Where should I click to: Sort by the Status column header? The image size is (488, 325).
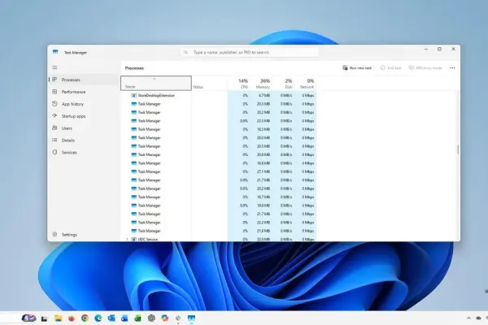click(x=209, y=83)
